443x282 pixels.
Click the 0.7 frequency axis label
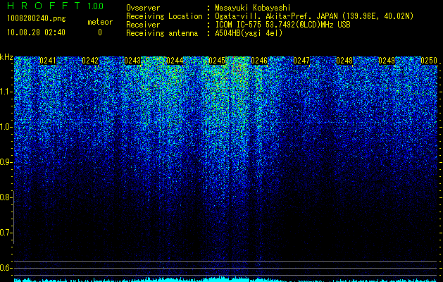(x=6, y=233)
